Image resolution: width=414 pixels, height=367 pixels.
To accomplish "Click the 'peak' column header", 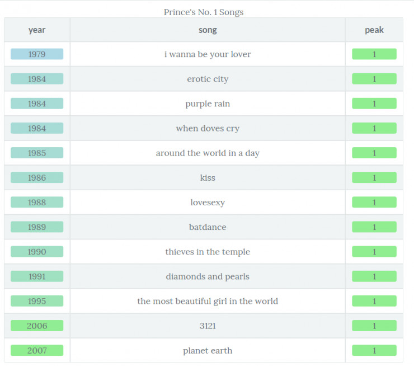I will click(374, 30).
